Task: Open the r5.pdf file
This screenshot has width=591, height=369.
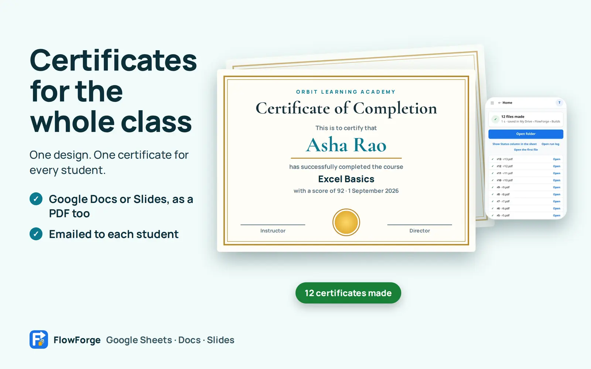Action: pos(557,215)
